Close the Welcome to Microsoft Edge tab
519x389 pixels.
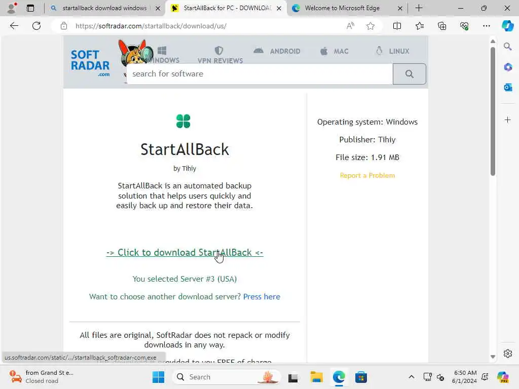(400, 8)
